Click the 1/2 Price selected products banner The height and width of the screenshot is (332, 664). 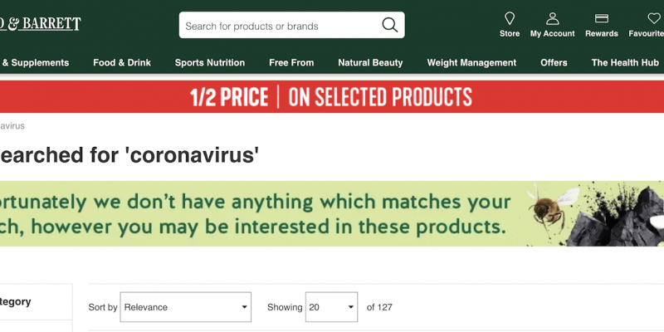tap(332, 97)
